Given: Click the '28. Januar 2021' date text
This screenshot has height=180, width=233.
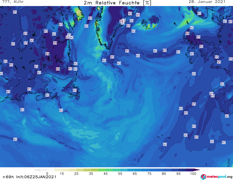Looking at the screenshot, I should (207, 2).
